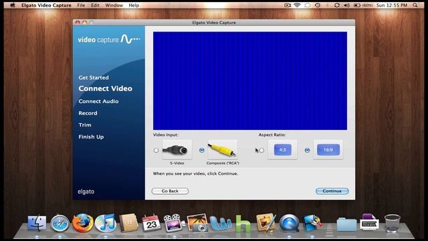This screenshot has height=241, width=428.
Task: Select the Connect Video step in sidebar
Action: point(106,88)
